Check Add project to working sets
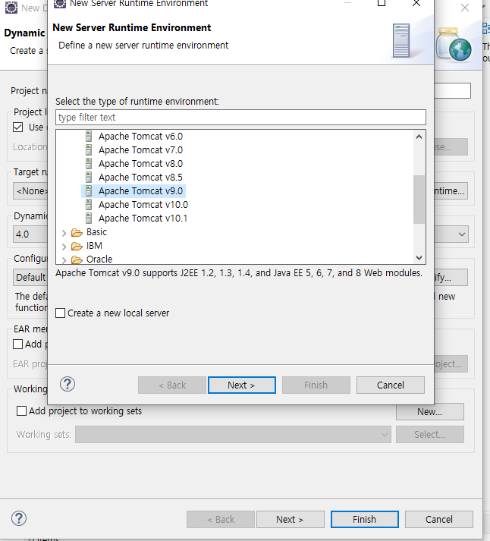The height and width of the screenshot is (541, 490). click(x=22, y=411)
